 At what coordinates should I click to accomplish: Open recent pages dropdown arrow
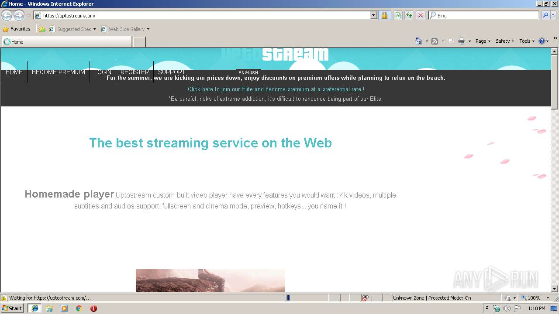point(28,16)
